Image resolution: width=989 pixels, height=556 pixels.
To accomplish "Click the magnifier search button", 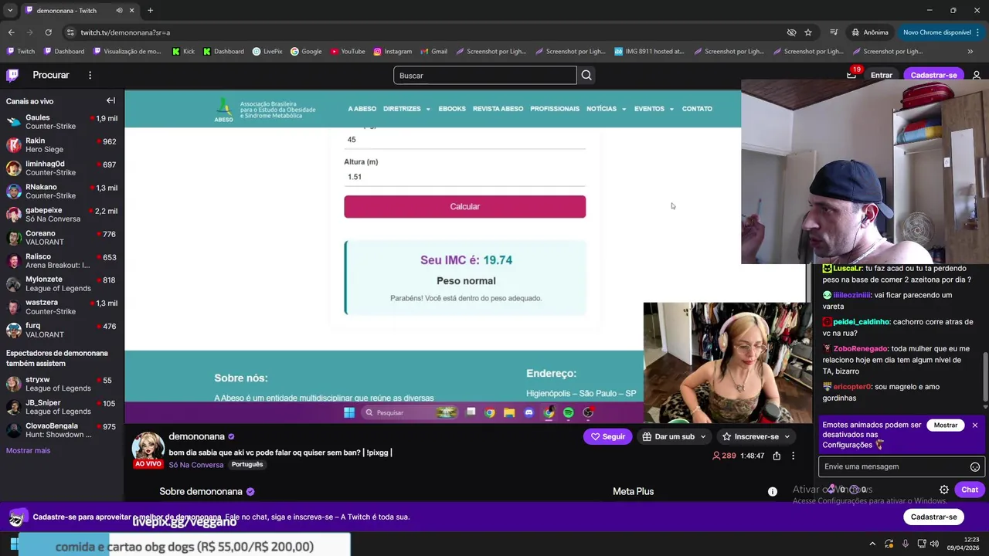I will click(586, 75).
